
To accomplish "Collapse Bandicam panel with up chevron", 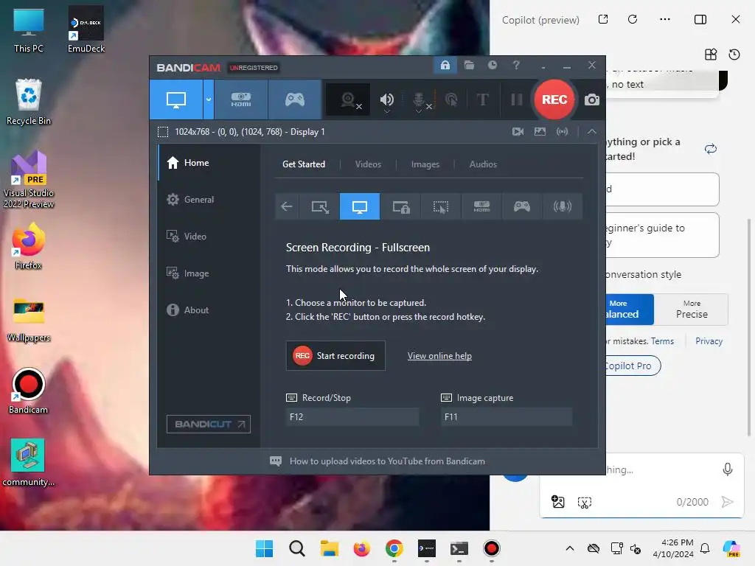I will click(x=592, y=131).
